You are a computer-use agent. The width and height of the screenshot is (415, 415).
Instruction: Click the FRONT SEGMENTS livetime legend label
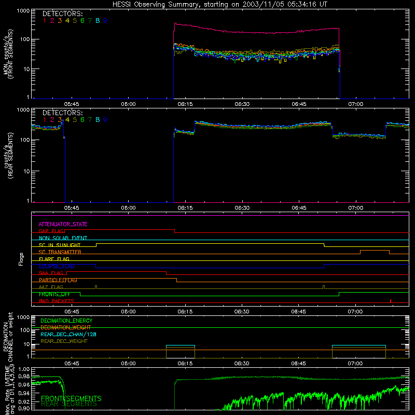(71, 398)
